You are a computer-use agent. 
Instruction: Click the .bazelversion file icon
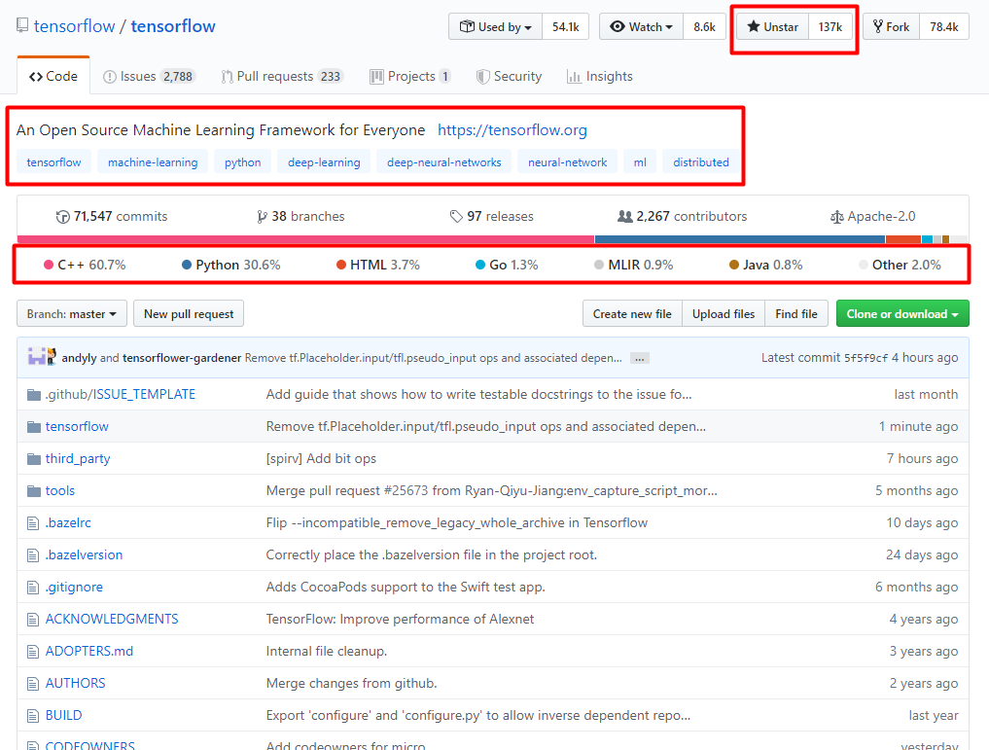point(33,555)
